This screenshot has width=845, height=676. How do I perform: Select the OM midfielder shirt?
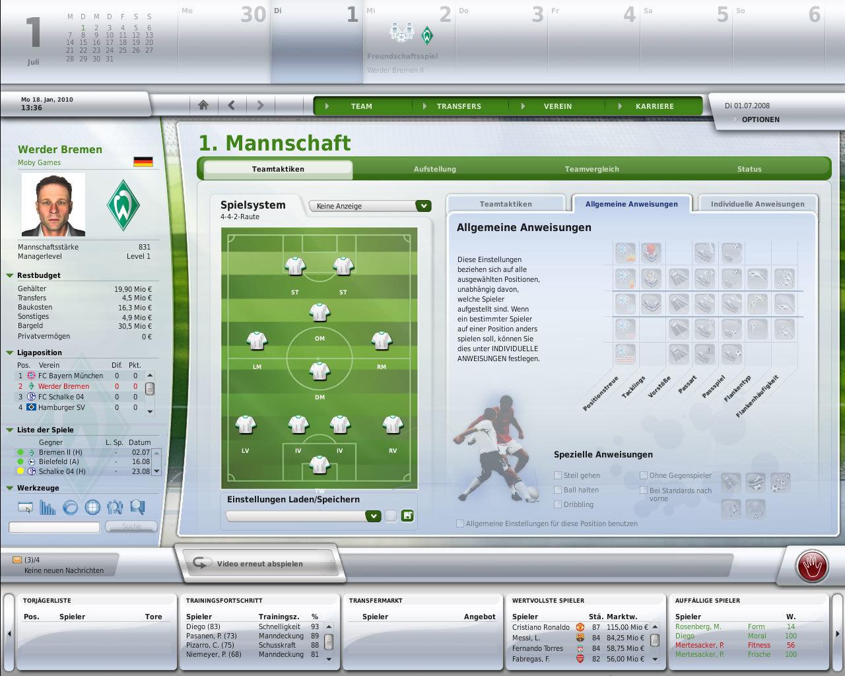pyautogui.click(x=320, y=312)
